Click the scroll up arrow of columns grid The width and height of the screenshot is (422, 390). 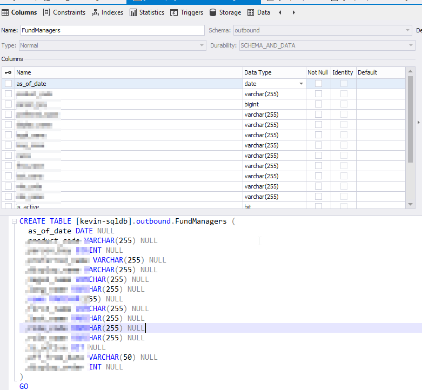point(410,71)
